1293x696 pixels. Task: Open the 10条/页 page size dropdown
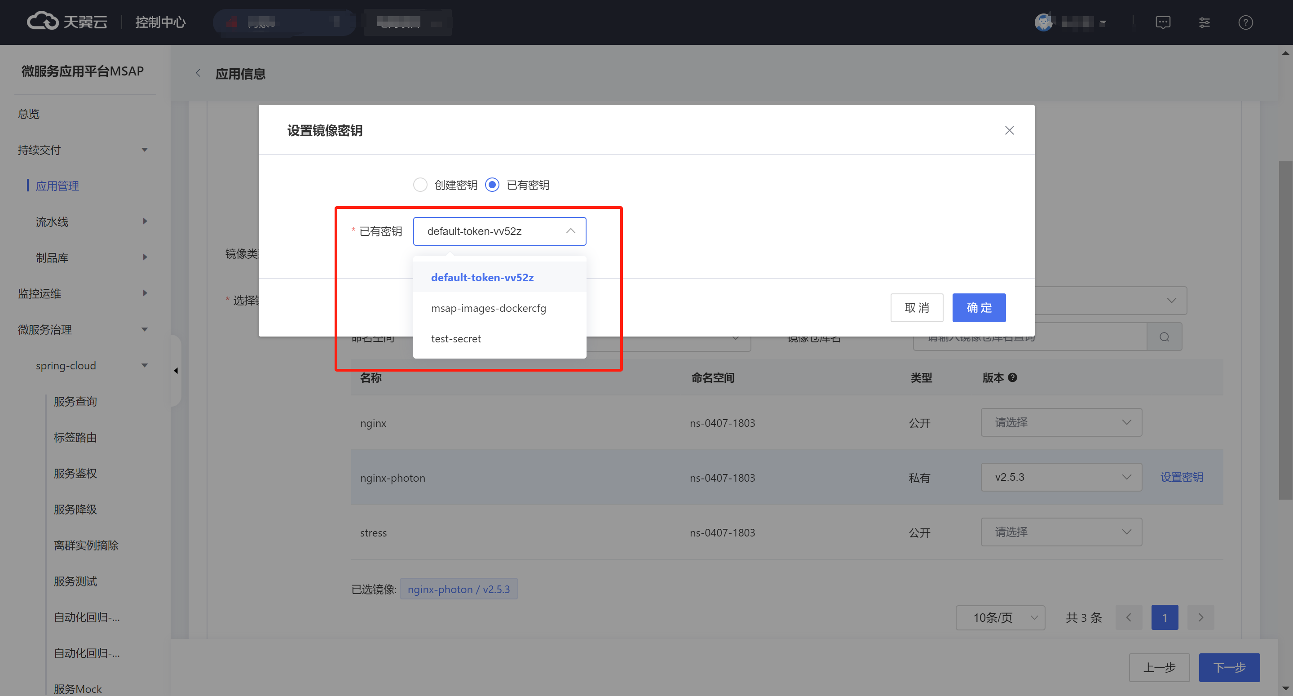pyautogui.click(x=1000, y=618)
